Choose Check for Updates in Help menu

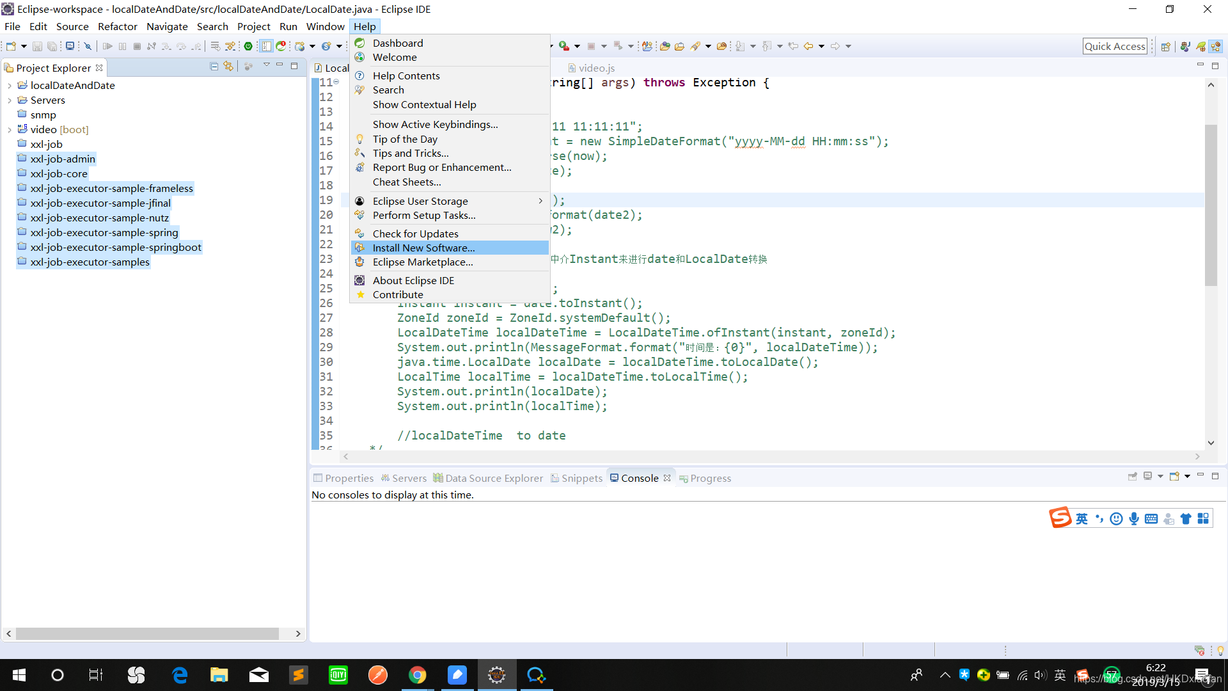[x=450, y=234]
